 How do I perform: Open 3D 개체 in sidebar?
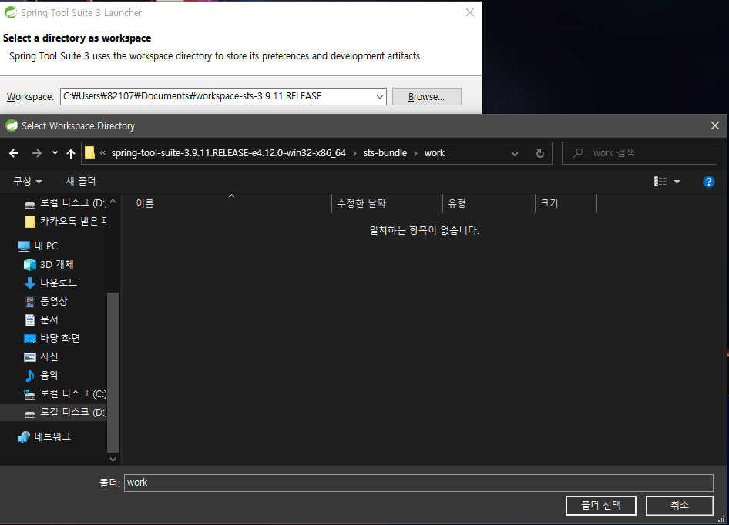(49, 264)
